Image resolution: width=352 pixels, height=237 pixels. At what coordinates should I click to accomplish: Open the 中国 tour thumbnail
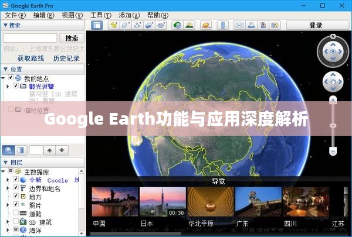[115, 202]
